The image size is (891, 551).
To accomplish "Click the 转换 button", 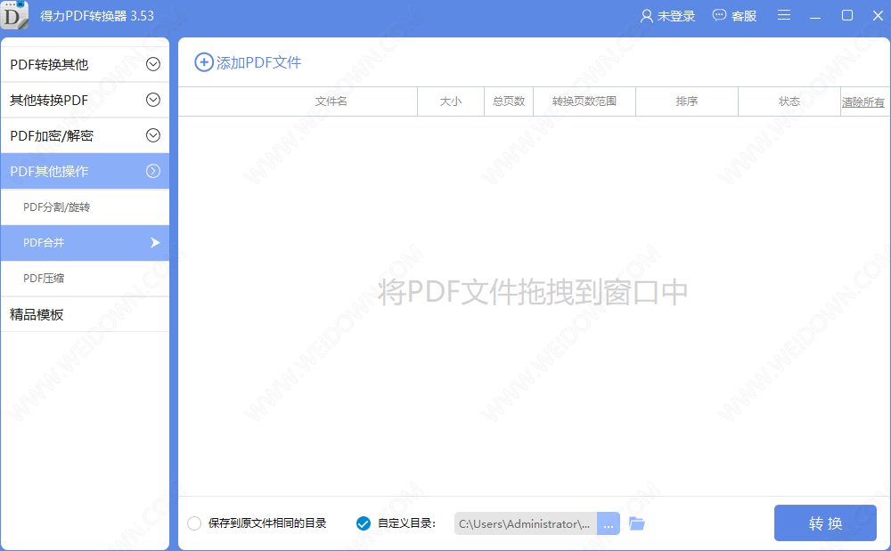I will pos(825,523).
